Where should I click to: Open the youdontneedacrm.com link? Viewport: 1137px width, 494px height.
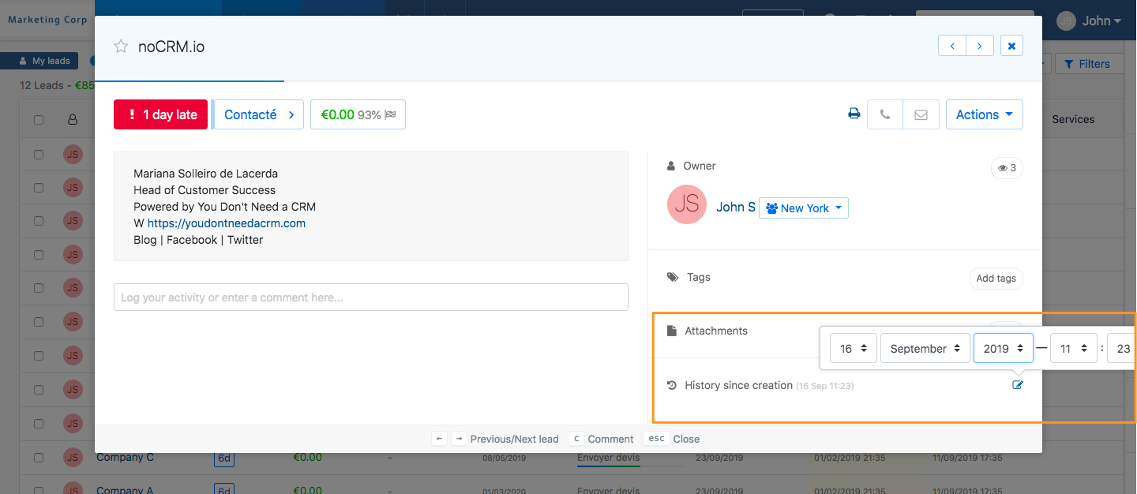(x=226, y=223)
